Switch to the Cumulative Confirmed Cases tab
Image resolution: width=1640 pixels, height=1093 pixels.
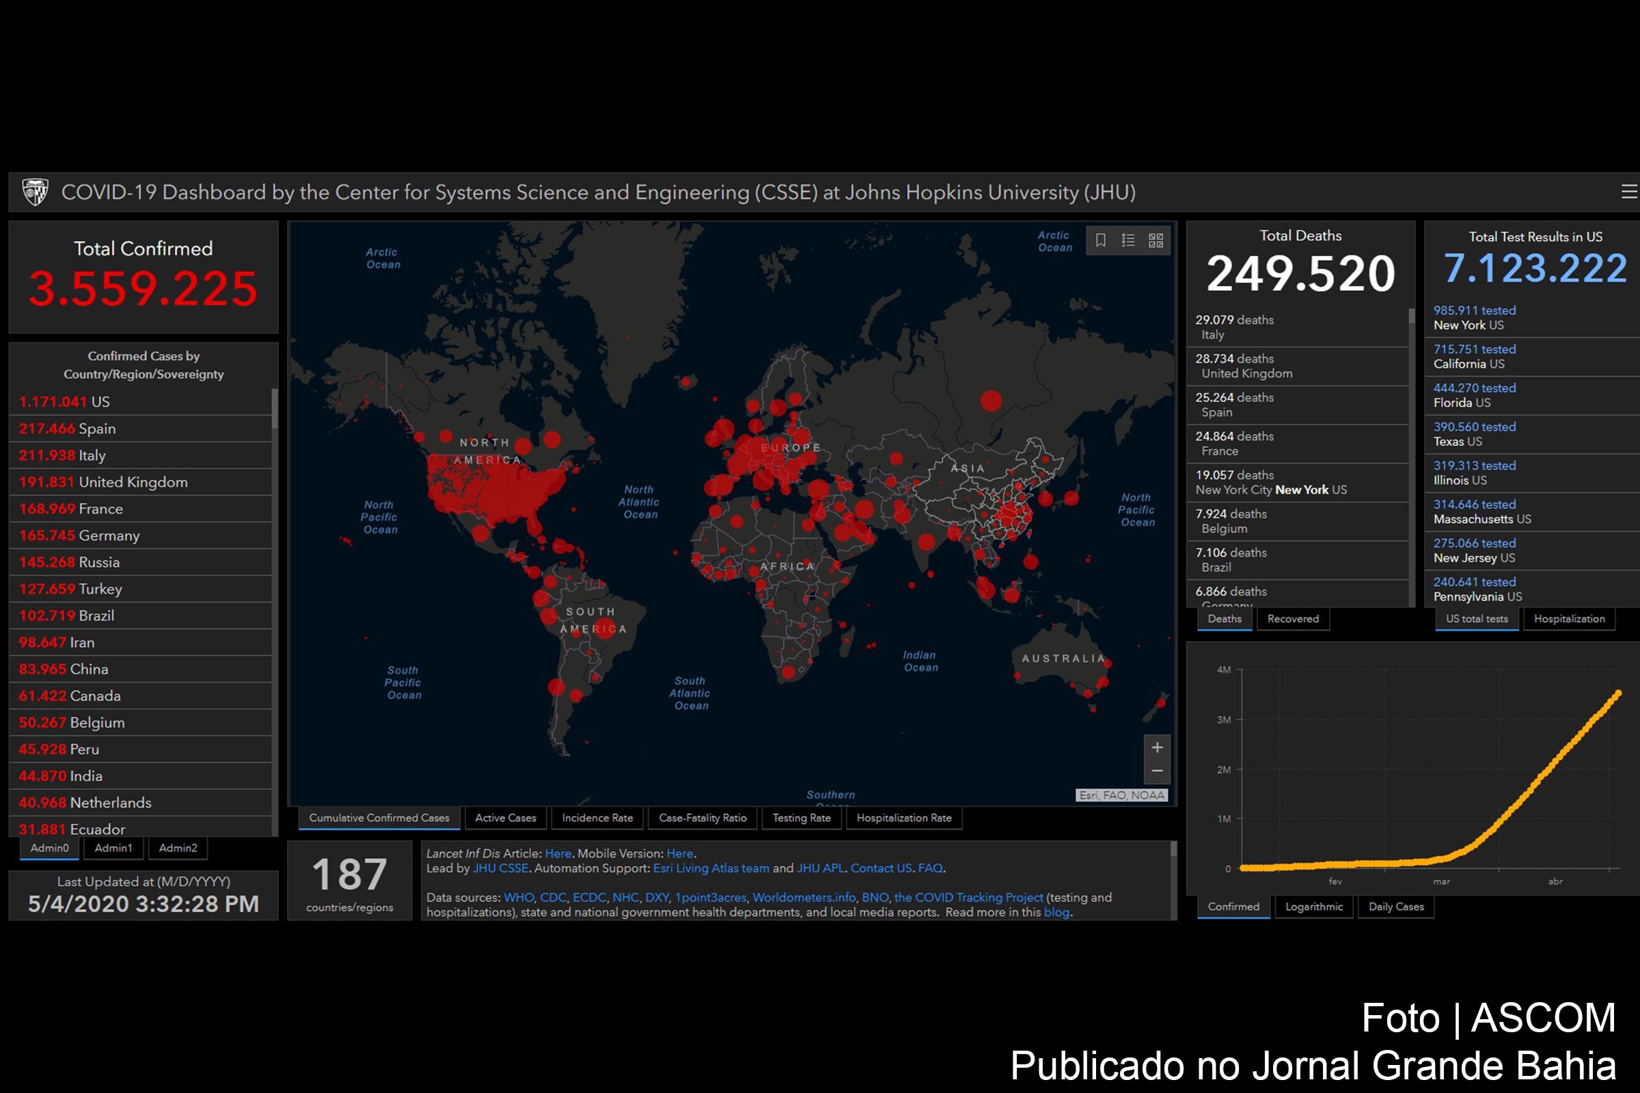379,818
